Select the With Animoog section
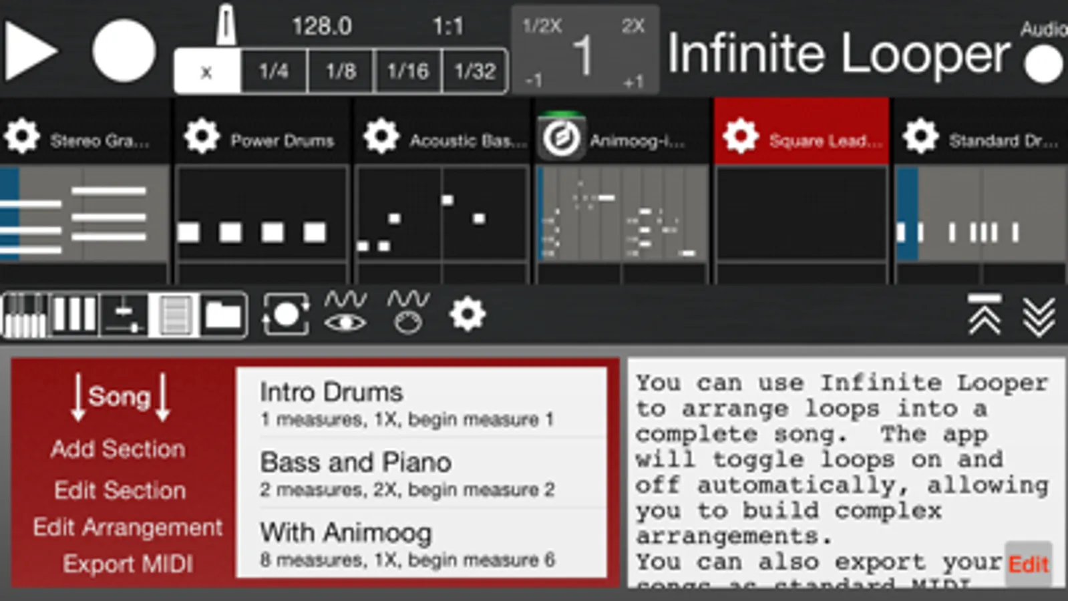The image size is (1068, 601). [421, 543]
